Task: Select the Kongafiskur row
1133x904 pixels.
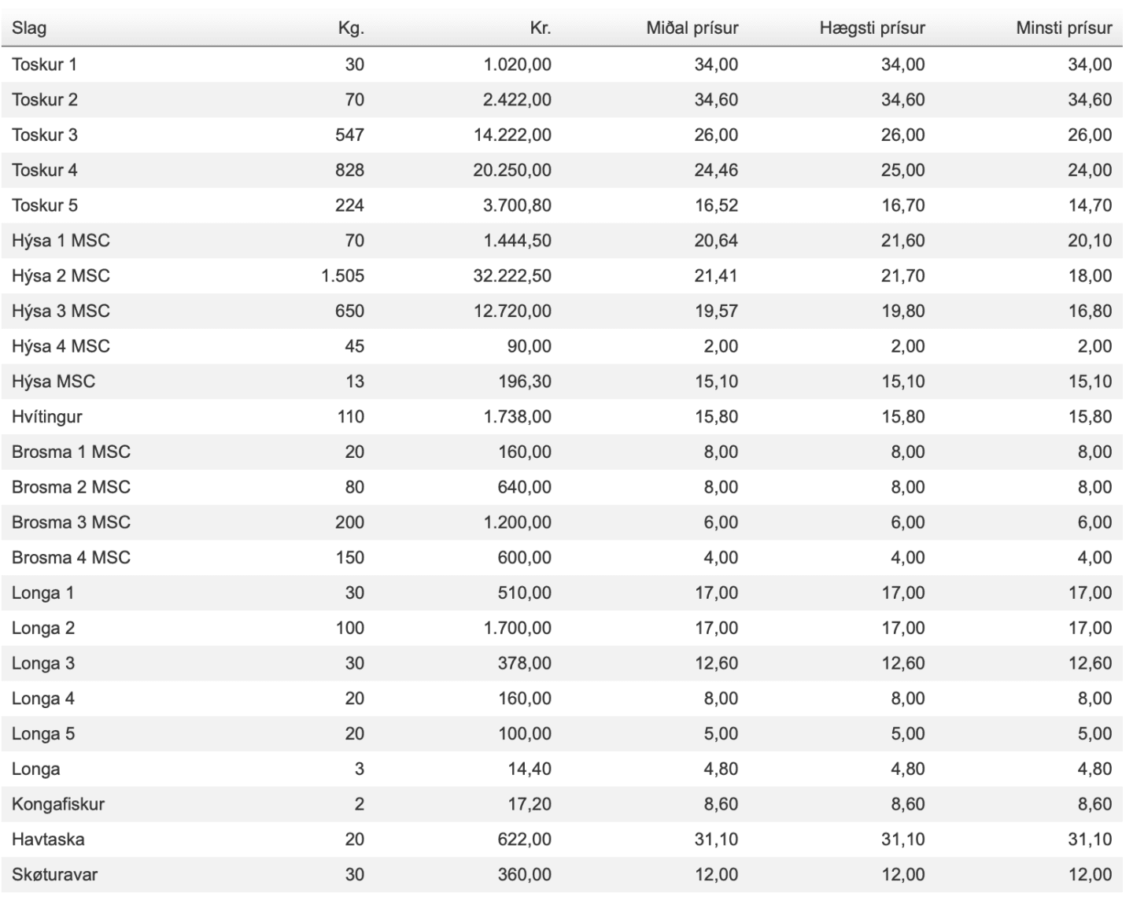Action: [x=562, y=804]
